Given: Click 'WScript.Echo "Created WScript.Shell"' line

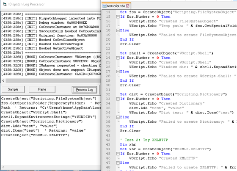Looking at the screenshot, I should pyautogui.click(x=170, y=62).
